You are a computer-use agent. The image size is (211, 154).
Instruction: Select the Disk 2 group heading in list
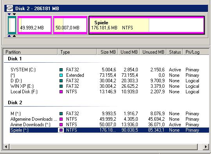click(15, 103)
